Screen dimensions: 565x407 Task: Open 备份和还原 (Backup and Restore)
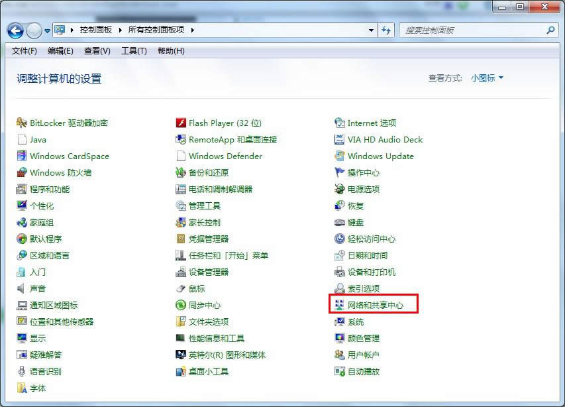pyautogui.click(x=207, y=172)
